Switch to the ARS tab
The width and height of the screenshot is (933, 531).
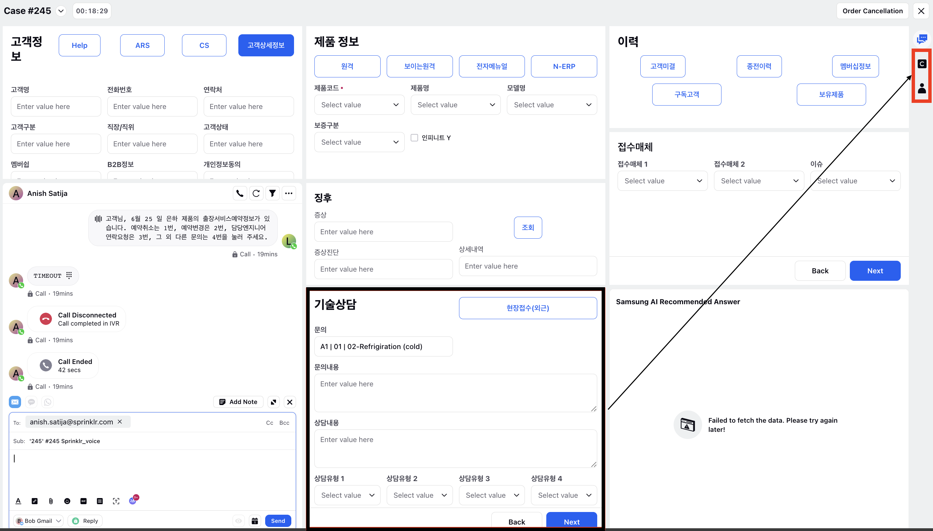pos(142,45)
